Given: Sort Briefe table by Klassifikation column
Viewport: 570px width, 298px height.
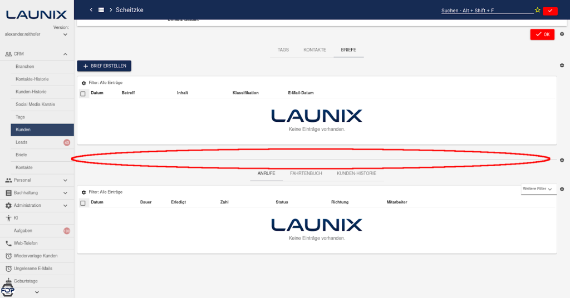Looking at the screenshot, I should pyautogui.click(x=245, y=93).
